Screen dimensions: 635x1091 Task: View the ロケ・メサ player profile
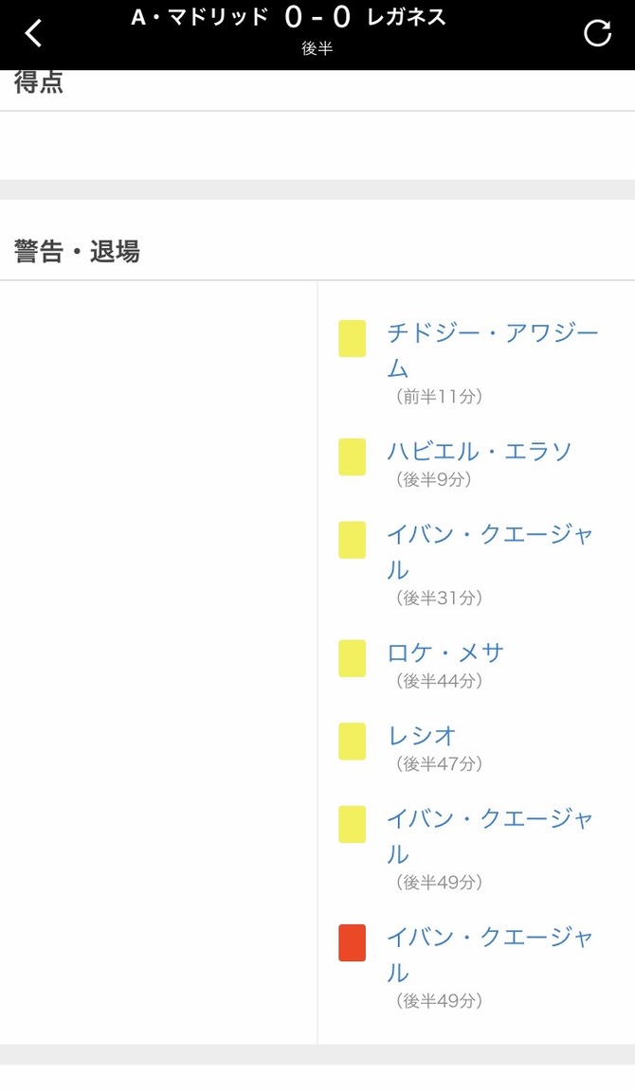pyautogui.click(x=444, y=653)
